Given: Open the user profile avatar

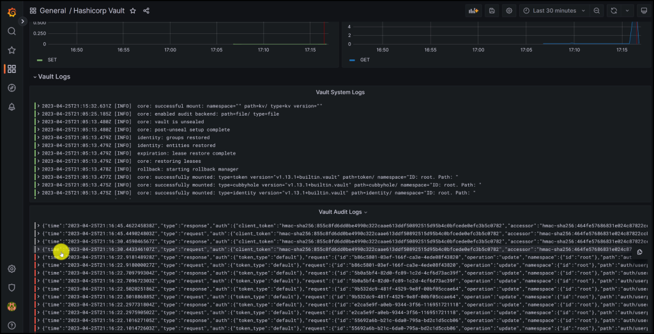Looking at the screenshot, I should coord(11,307).
